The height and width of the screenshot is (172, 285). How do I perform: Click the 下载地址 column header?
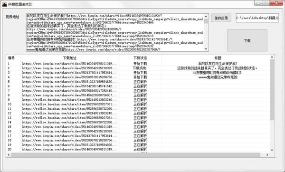(70, 58)
